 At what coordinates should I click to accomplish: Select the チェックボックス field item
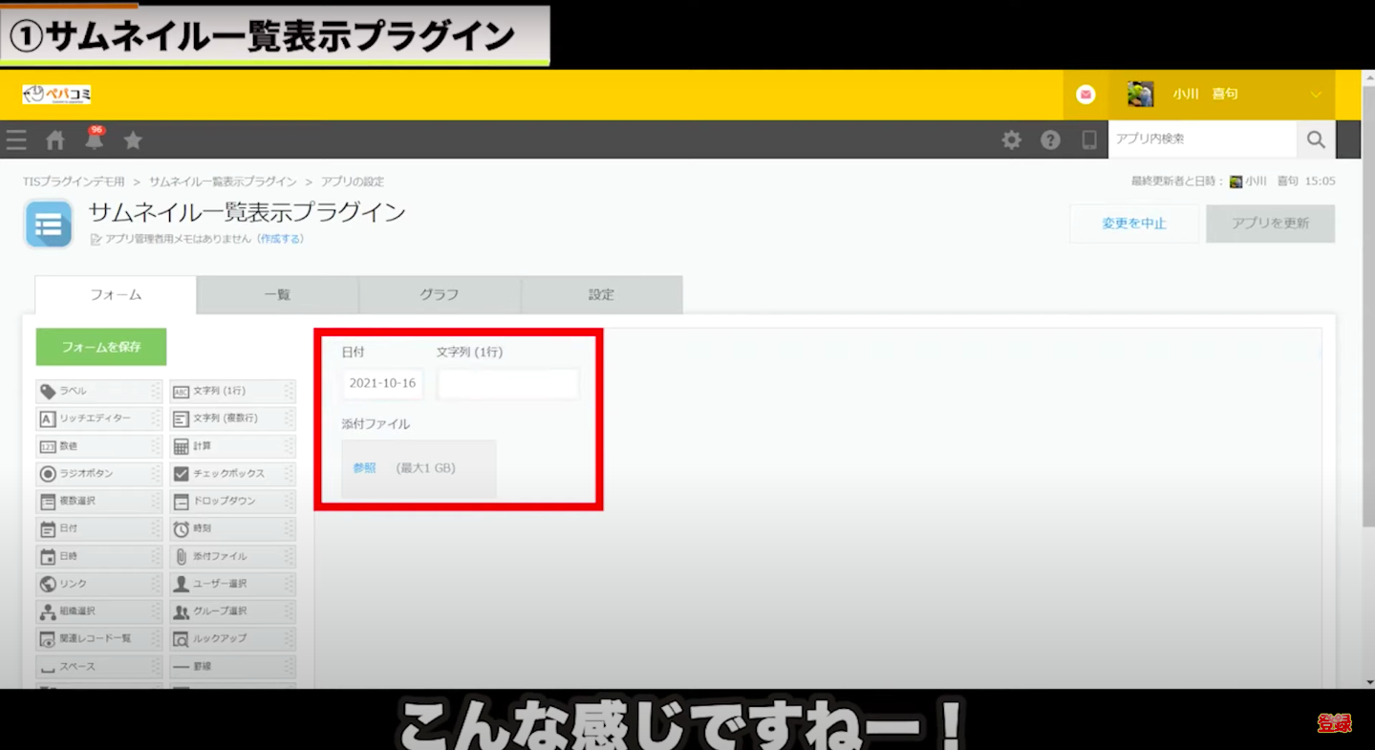pos(232,474)
